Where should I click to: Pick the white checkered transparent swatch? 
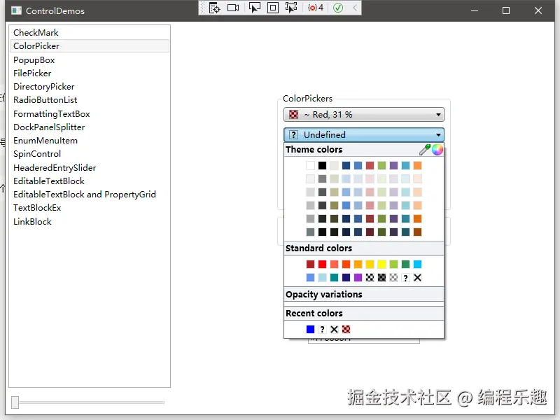(370, 277)
